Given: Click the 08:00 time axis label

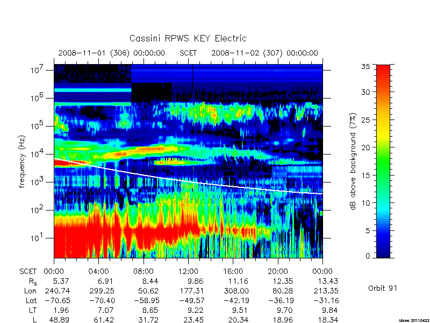Looking at the screenshot, I should click(x=144, y=271).
